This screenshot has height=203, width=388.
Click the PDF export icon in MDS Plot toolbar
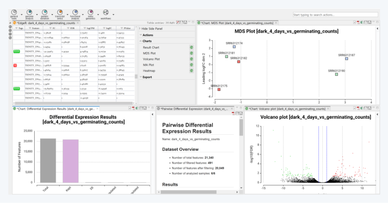click(x=358, y=23)
